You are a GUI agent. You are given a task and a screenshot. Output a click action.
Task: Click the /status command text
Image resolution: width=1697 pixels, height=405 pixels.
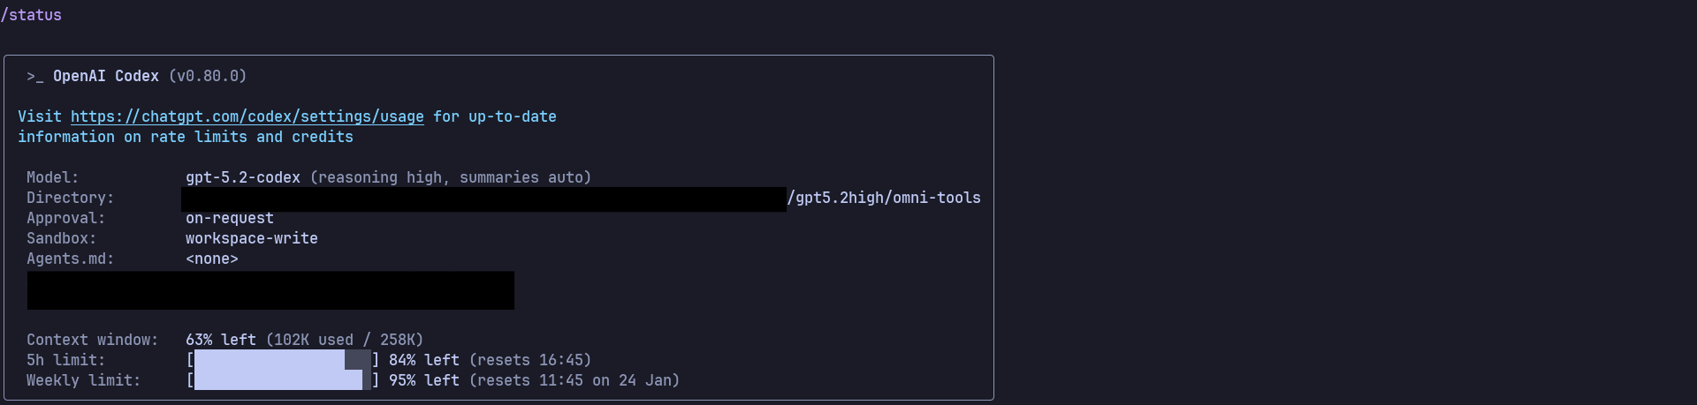(32, 15)
